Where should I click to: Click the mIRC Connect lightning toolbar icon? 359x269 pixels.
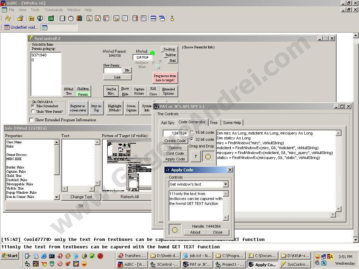coord(8,18)
